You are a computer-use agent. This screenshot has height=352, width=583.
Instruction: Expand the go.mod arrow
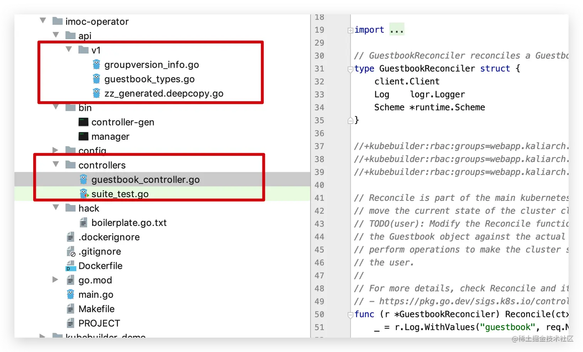(56, 280)
